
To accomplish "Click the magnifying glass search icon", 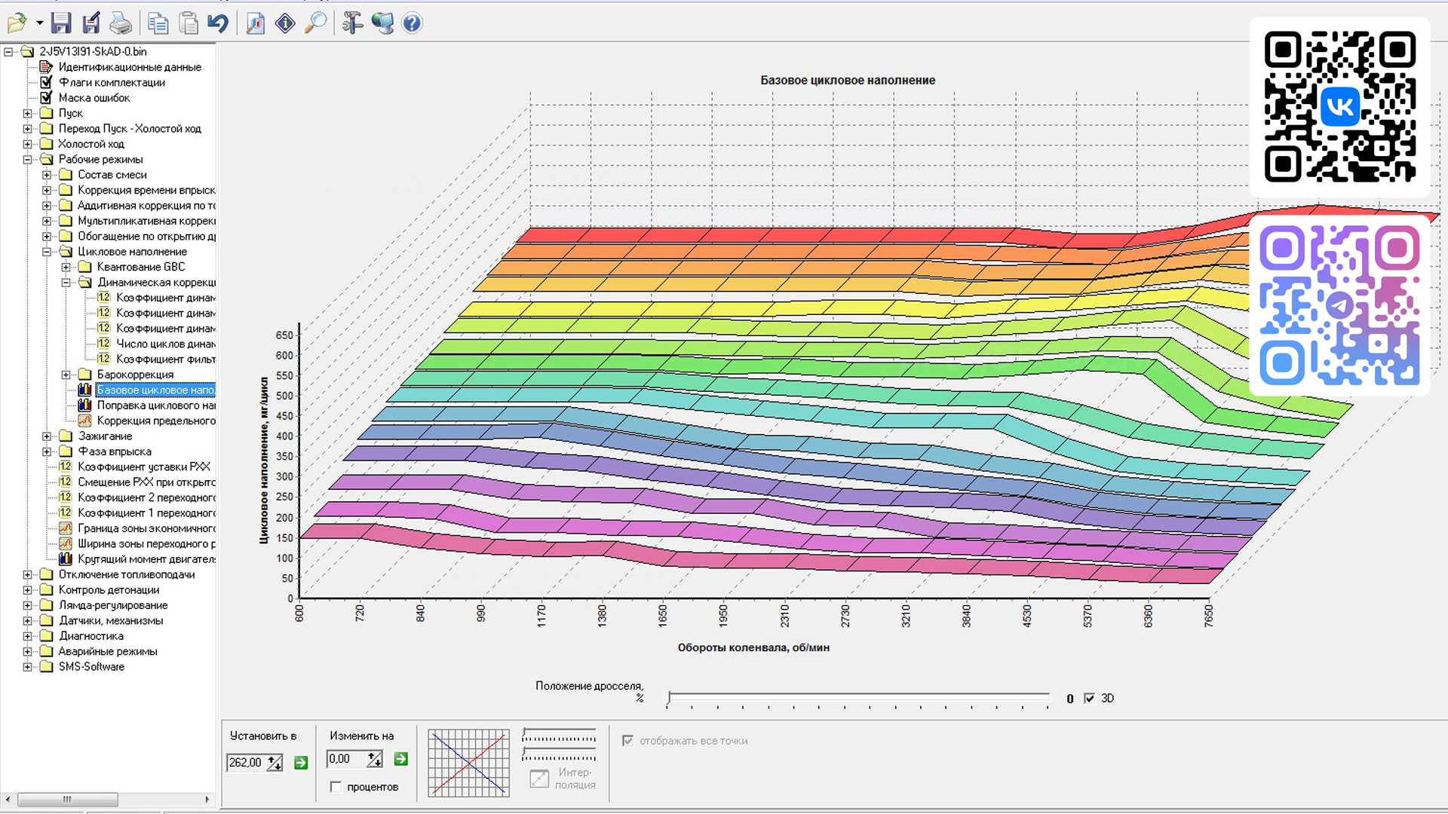I will (315, 23).
